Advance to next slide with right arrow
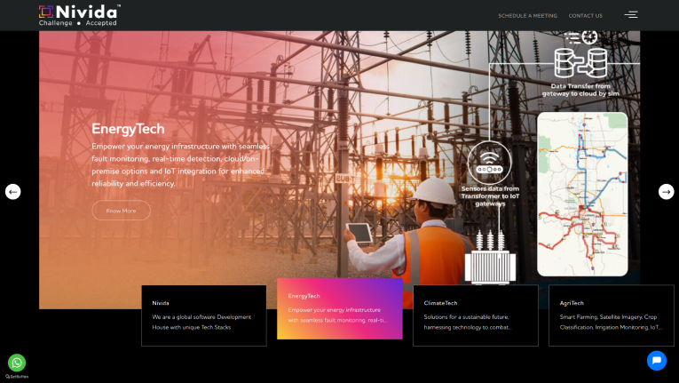Screen dimensions: 679x383 tap(666, 191)
